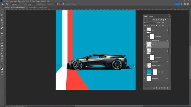
Task: Hide the Background layer
Action: 145,78
